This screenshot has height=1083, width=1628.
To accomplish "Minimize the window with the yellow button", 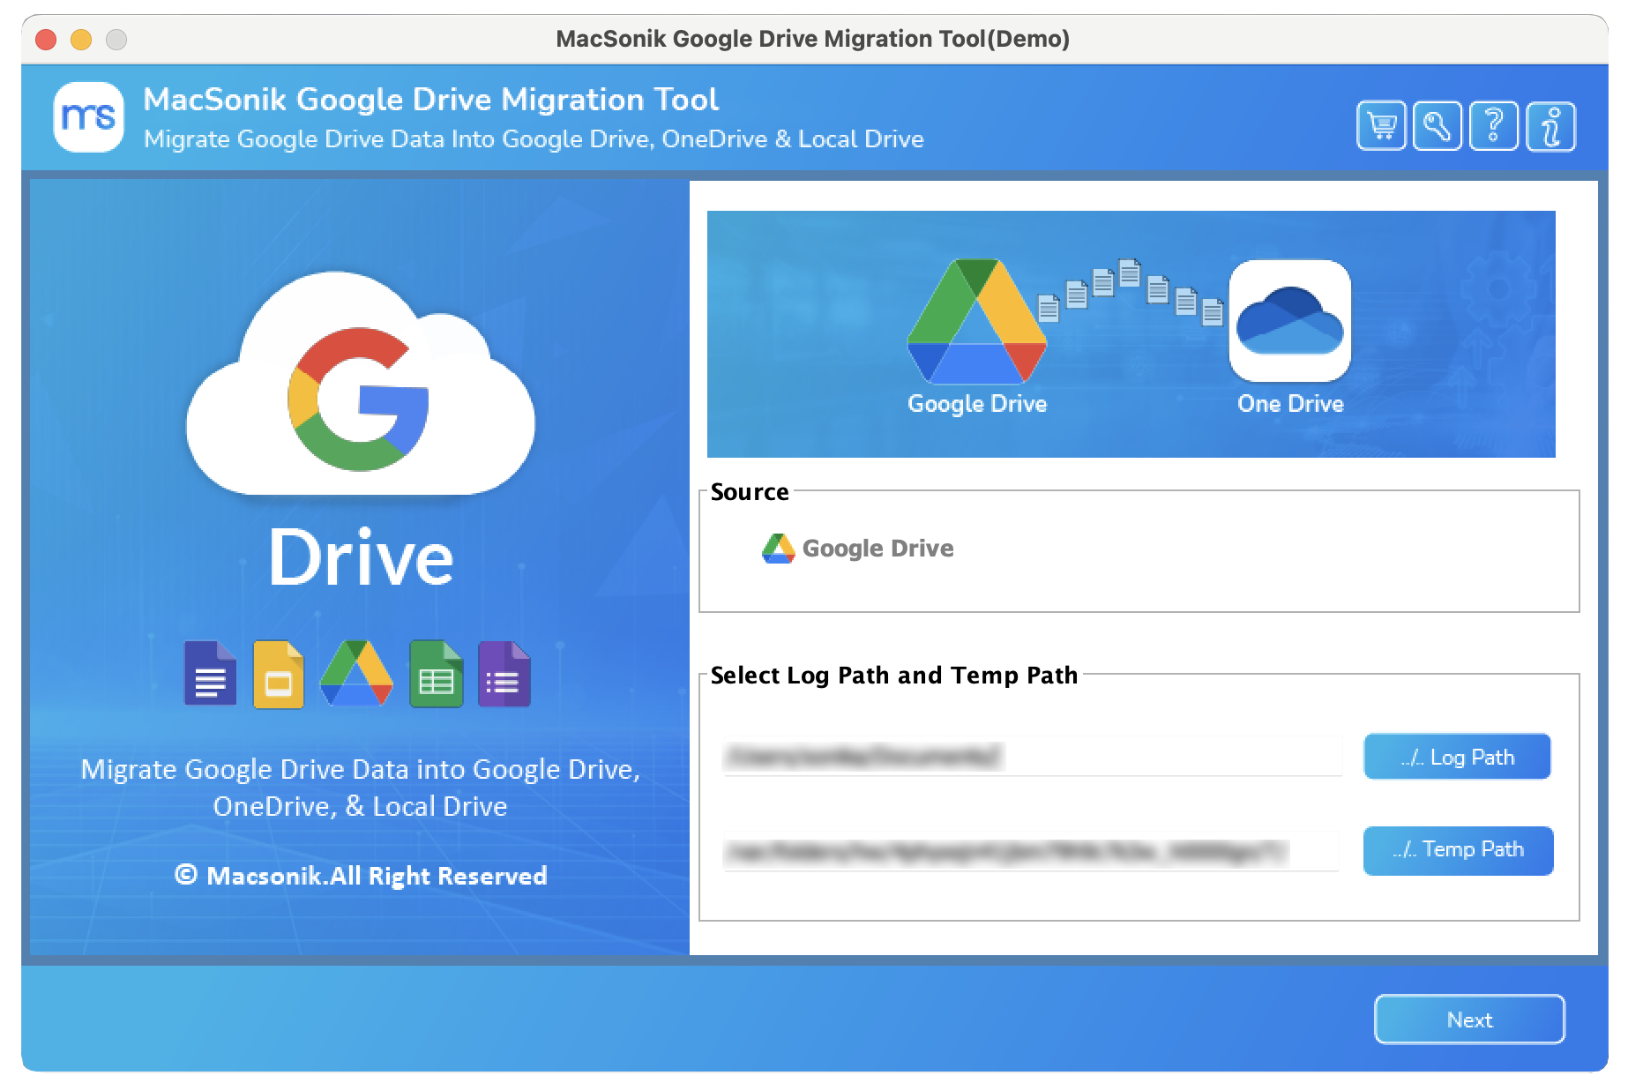I will point(81,40).
